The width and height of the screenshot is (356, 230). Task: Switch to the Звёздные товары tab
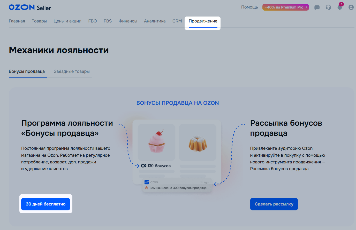[72, 72]
